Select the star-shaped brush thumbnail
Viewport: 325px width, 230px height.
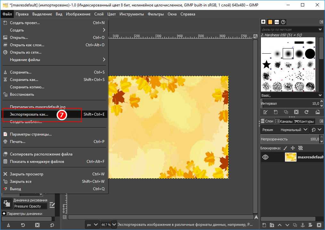(267, 65)
